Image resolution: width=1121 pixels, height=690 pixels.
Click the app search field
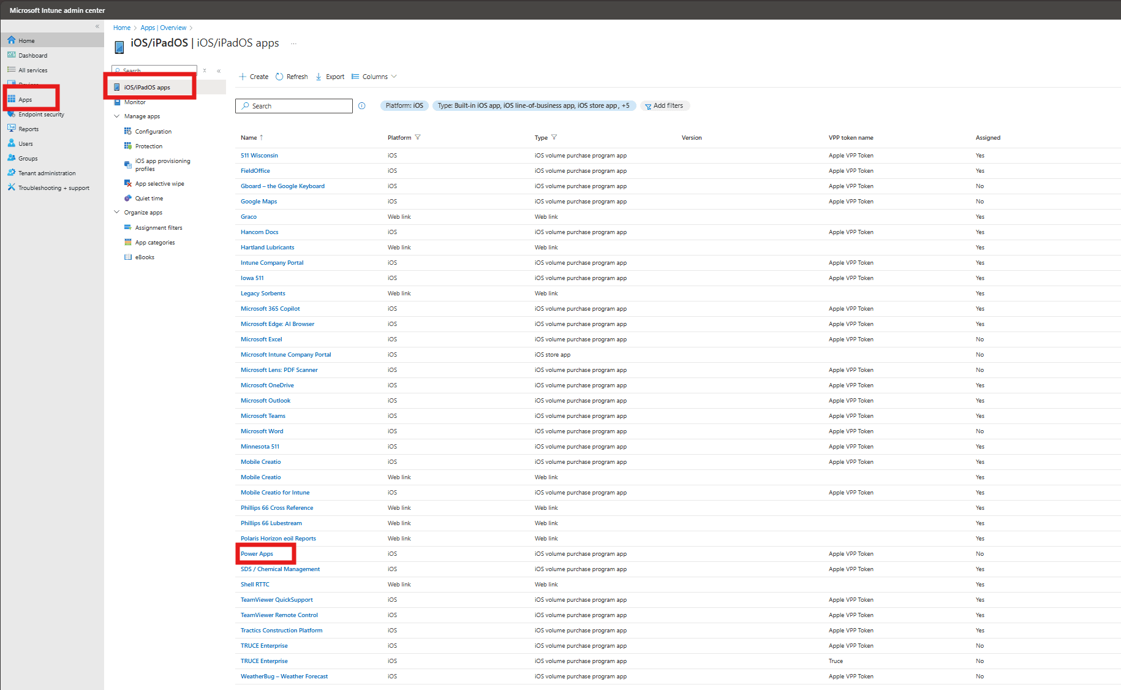pyautogui.click(x=294, y=105)
